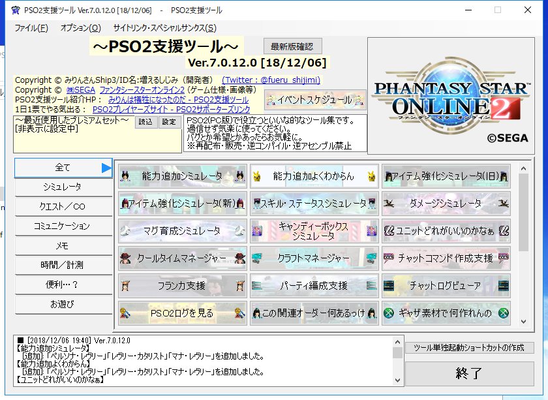
Task: Open チャットコマンド作成支援
Action: point(446,258)
